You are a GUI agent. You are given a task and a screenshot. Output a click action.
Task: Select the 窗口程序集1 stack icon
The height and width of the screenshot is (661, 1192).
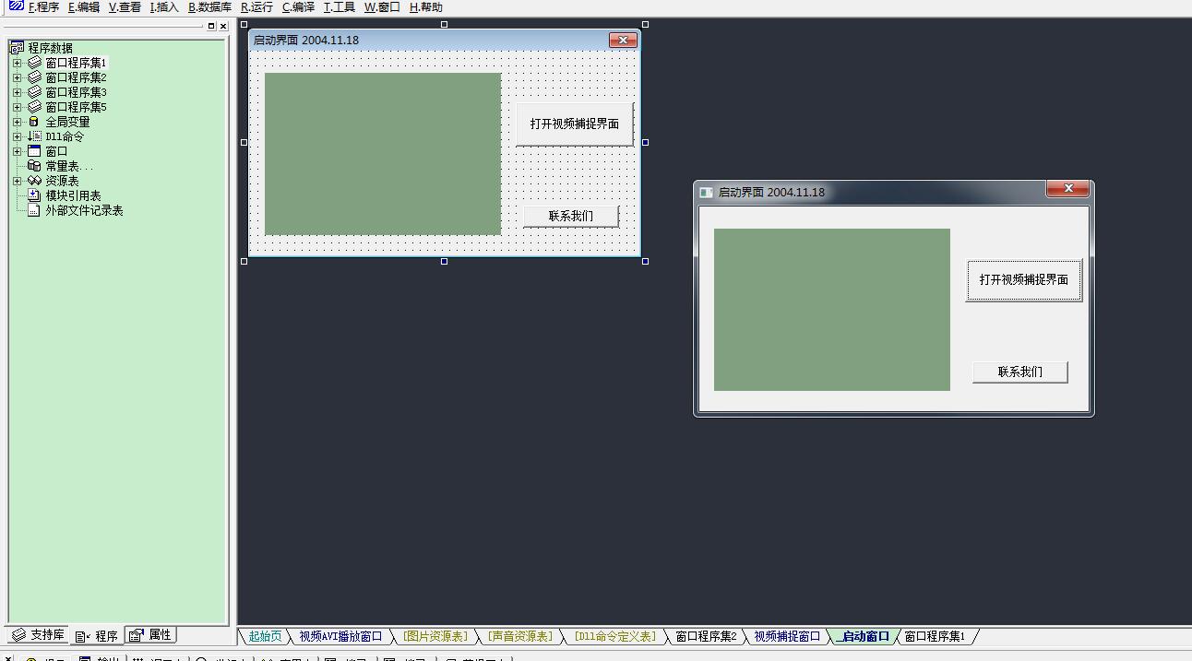pos(35,63)
